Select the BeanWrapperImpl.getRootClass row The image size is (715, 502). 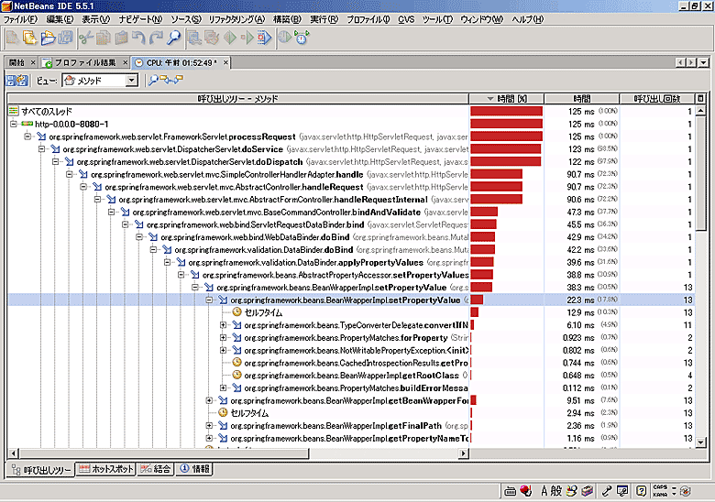tap(352, 376)
